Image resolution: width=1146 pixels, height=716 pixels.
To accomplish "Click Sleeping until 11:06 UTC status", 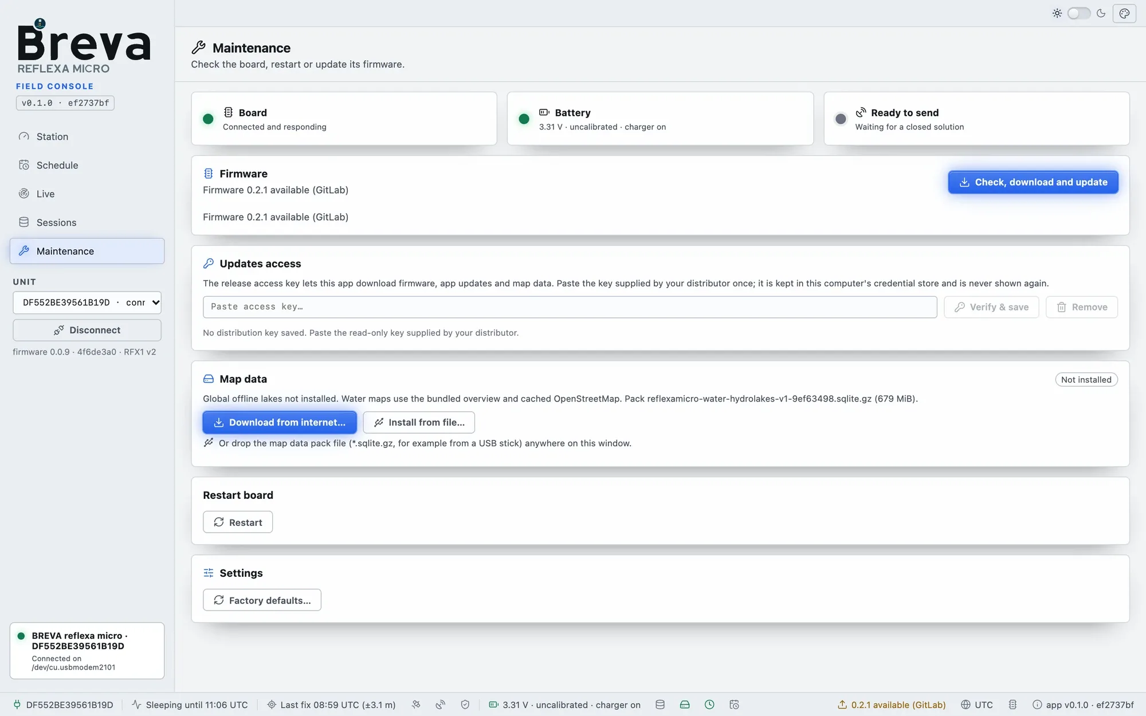I will [x=190, y=705].
